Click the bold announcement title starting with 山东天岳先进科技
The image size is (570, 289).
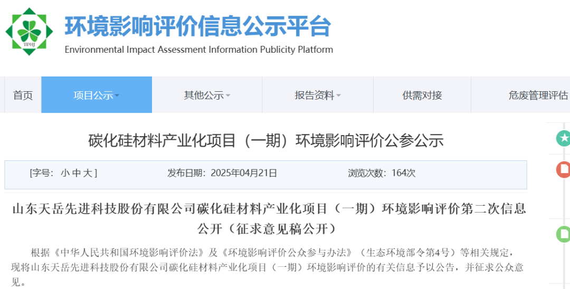[269, 218]
